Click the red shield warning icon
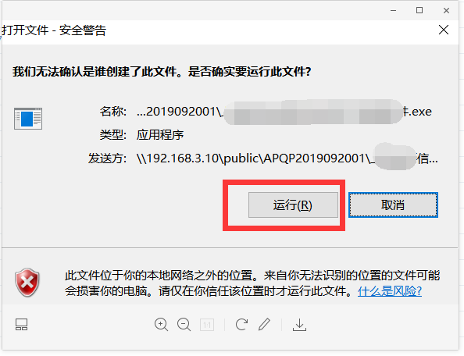 [27, 283]
